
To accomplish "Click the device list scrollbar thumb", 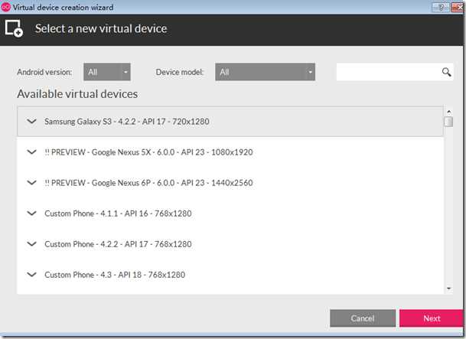I will pyautogui.click(x=448, y=122).
